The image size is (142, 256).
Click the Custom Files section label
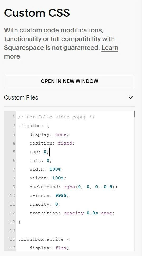tap(21, 98)
